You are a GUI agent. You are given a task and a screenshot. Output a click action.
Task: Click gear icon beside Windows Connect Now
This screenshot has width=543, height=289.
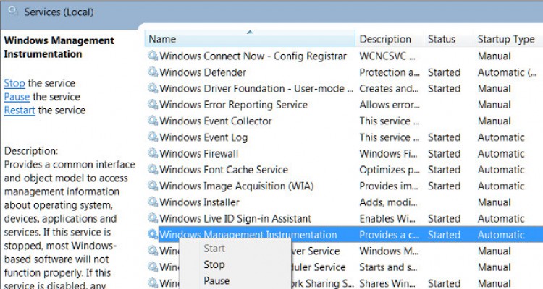point(153,56)
